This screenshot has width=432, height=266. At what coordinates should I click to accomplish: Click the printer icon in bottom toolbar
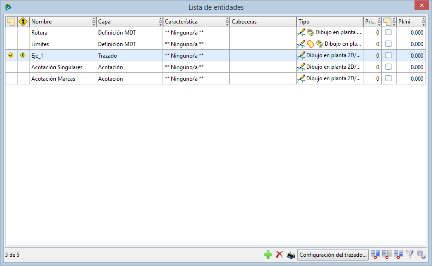pyautogui.click(x=291, y=255)
